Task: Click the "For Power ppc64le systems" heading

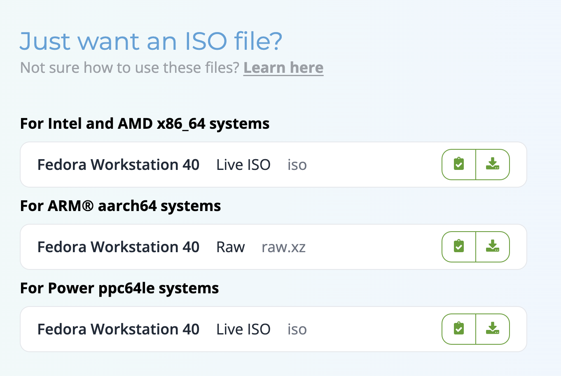Action: pos(119,288)
